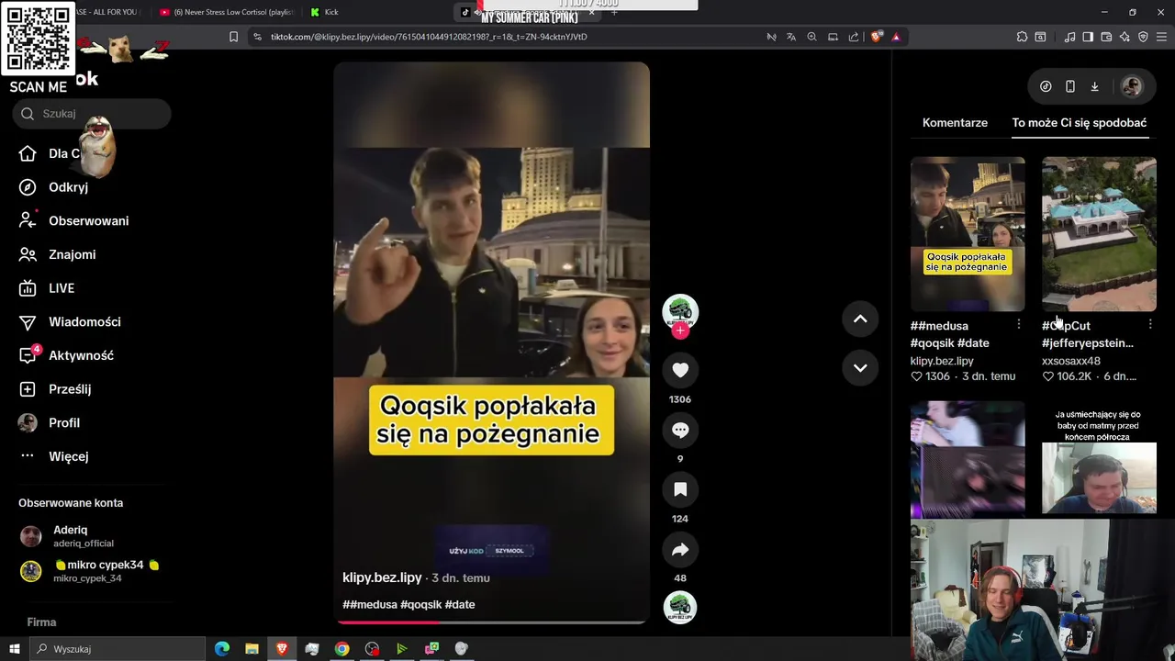Screen dimensions: 1175x661
Task: Select the To może Ci się spodobać tab
Action: [1079, 123]
